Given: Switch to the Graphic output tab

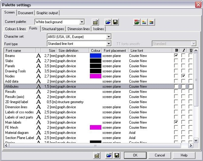Looking at the screenshot, I should coord(47,13).
